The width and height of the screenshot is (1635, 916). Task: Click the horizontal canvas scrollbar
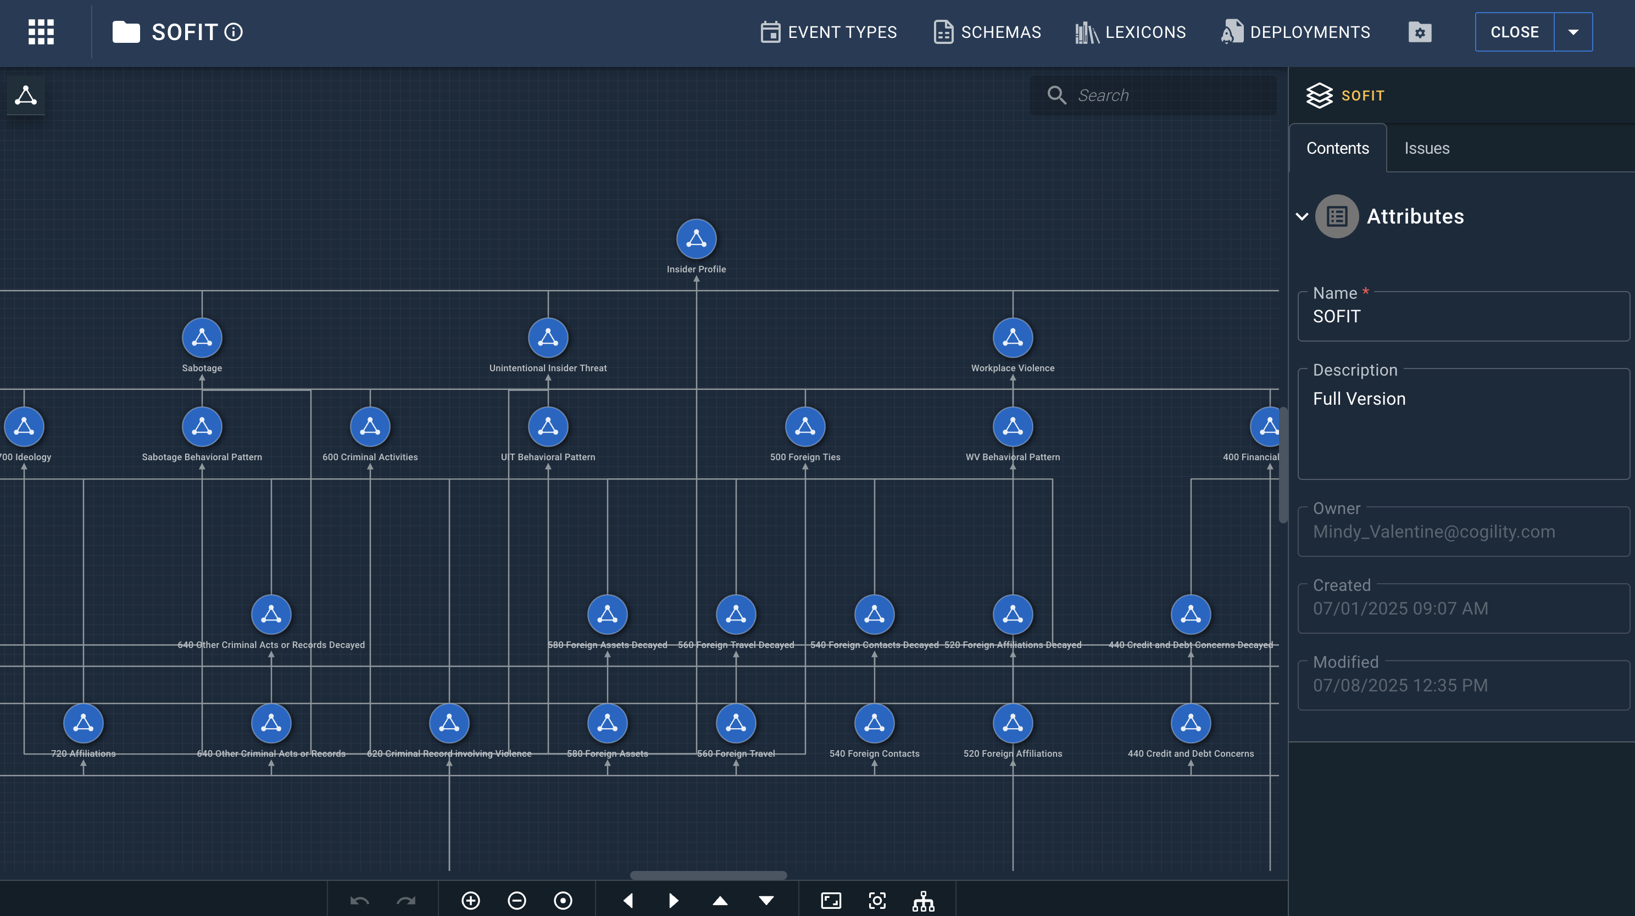click(x=708, y=875)
